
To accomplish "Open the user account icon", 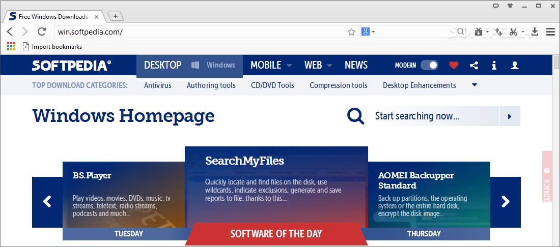I will pyautogui.click(x=515, y=65).
